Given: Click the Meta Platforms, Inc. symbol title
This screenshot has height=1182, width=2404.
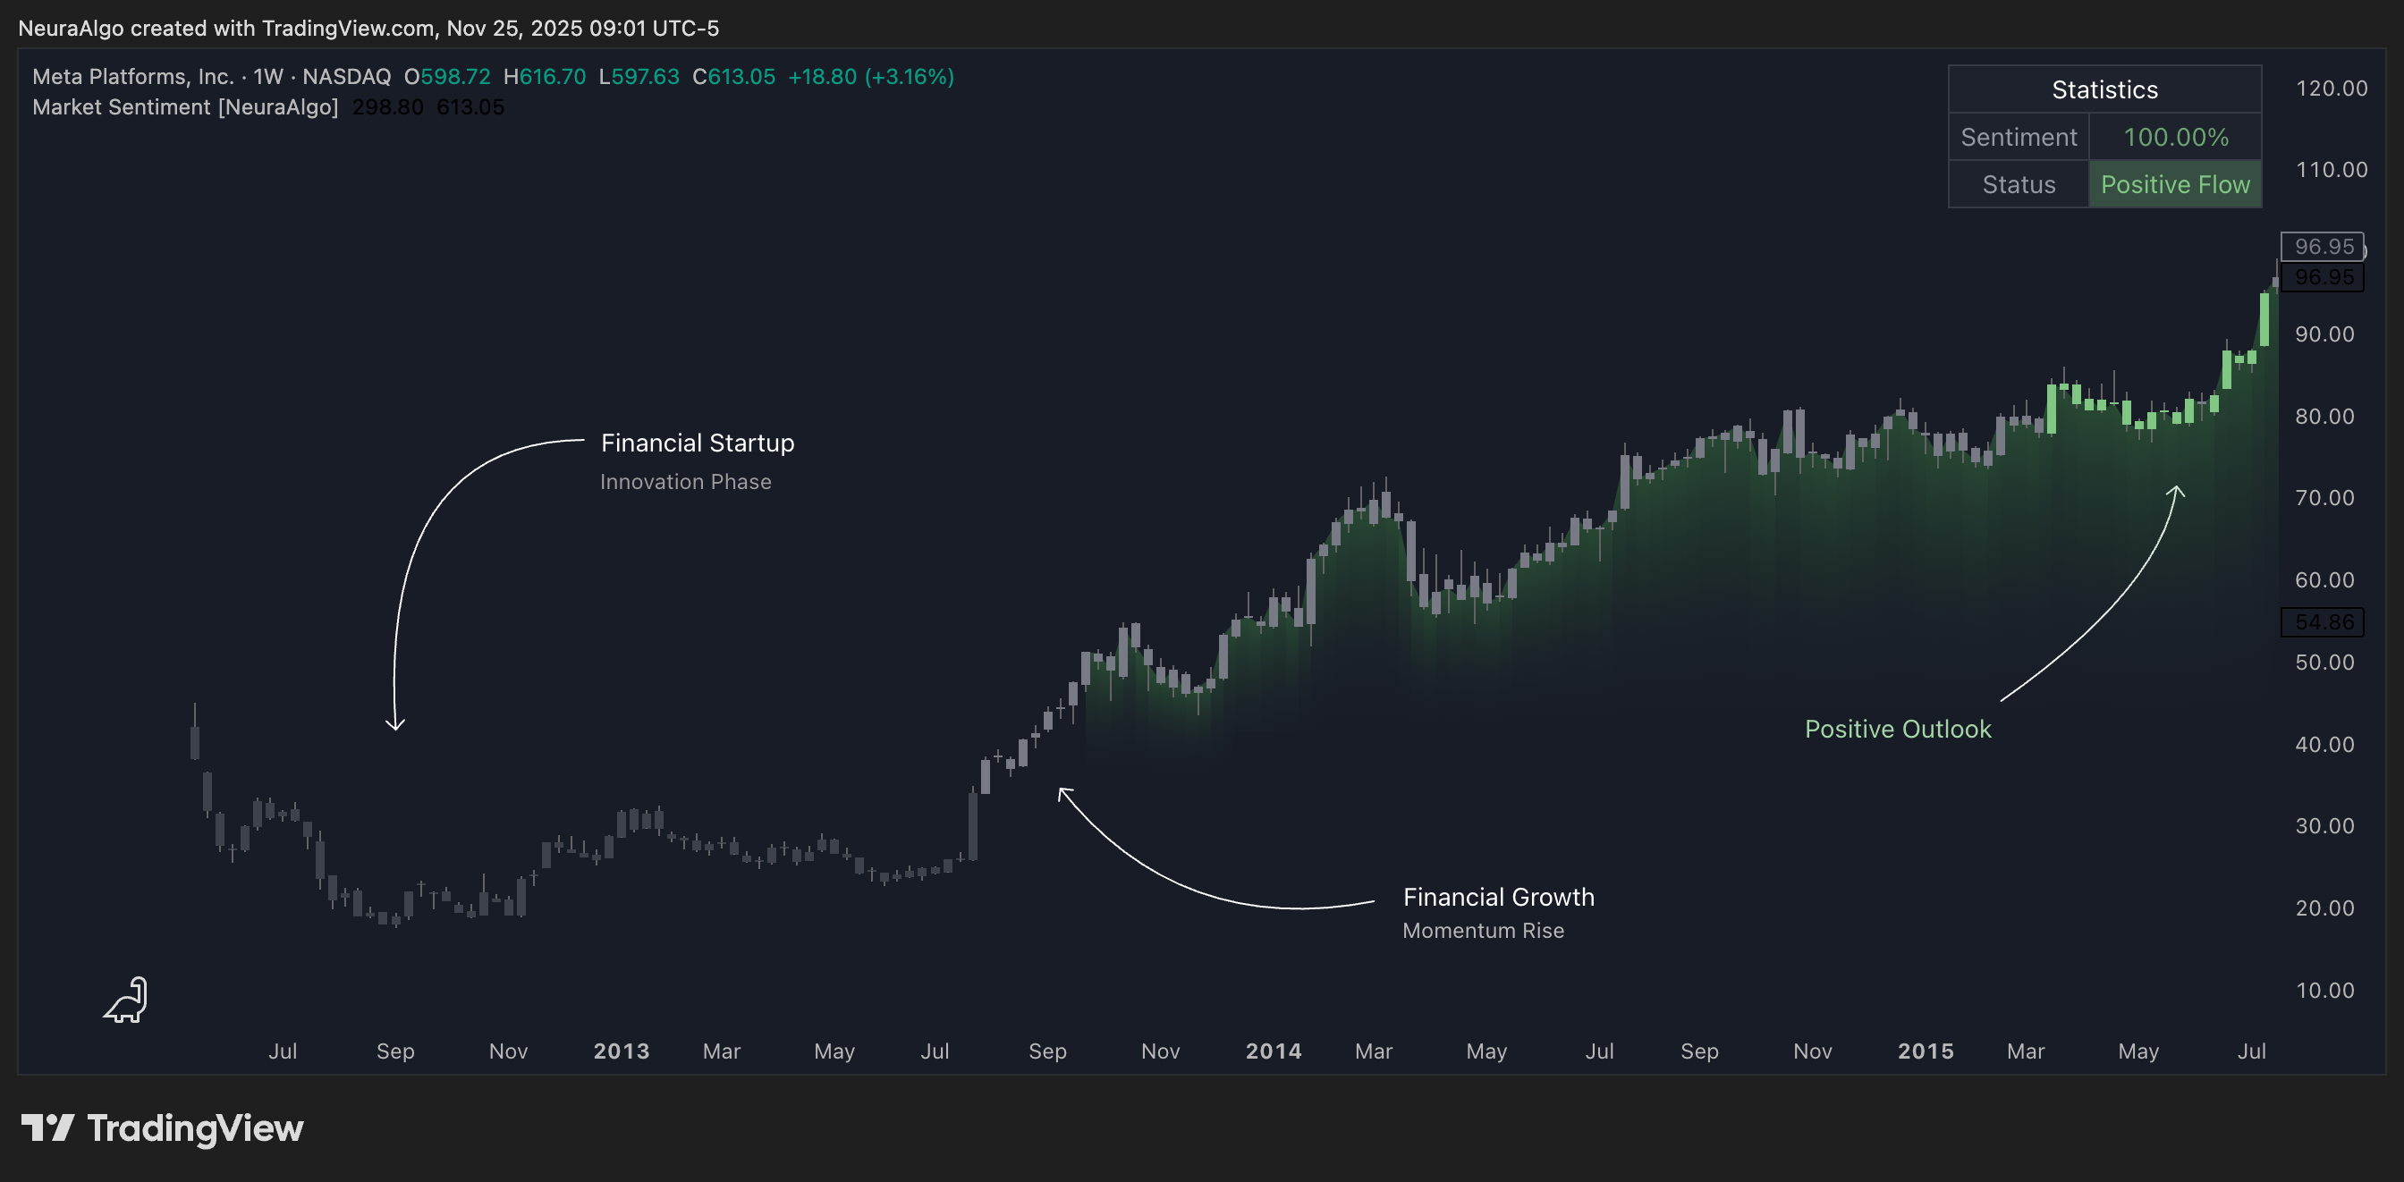Looking at the screenshot, I should click(132, 77).
